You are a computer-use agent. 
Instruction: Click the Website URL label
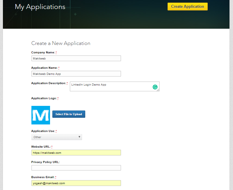[41, 146]
